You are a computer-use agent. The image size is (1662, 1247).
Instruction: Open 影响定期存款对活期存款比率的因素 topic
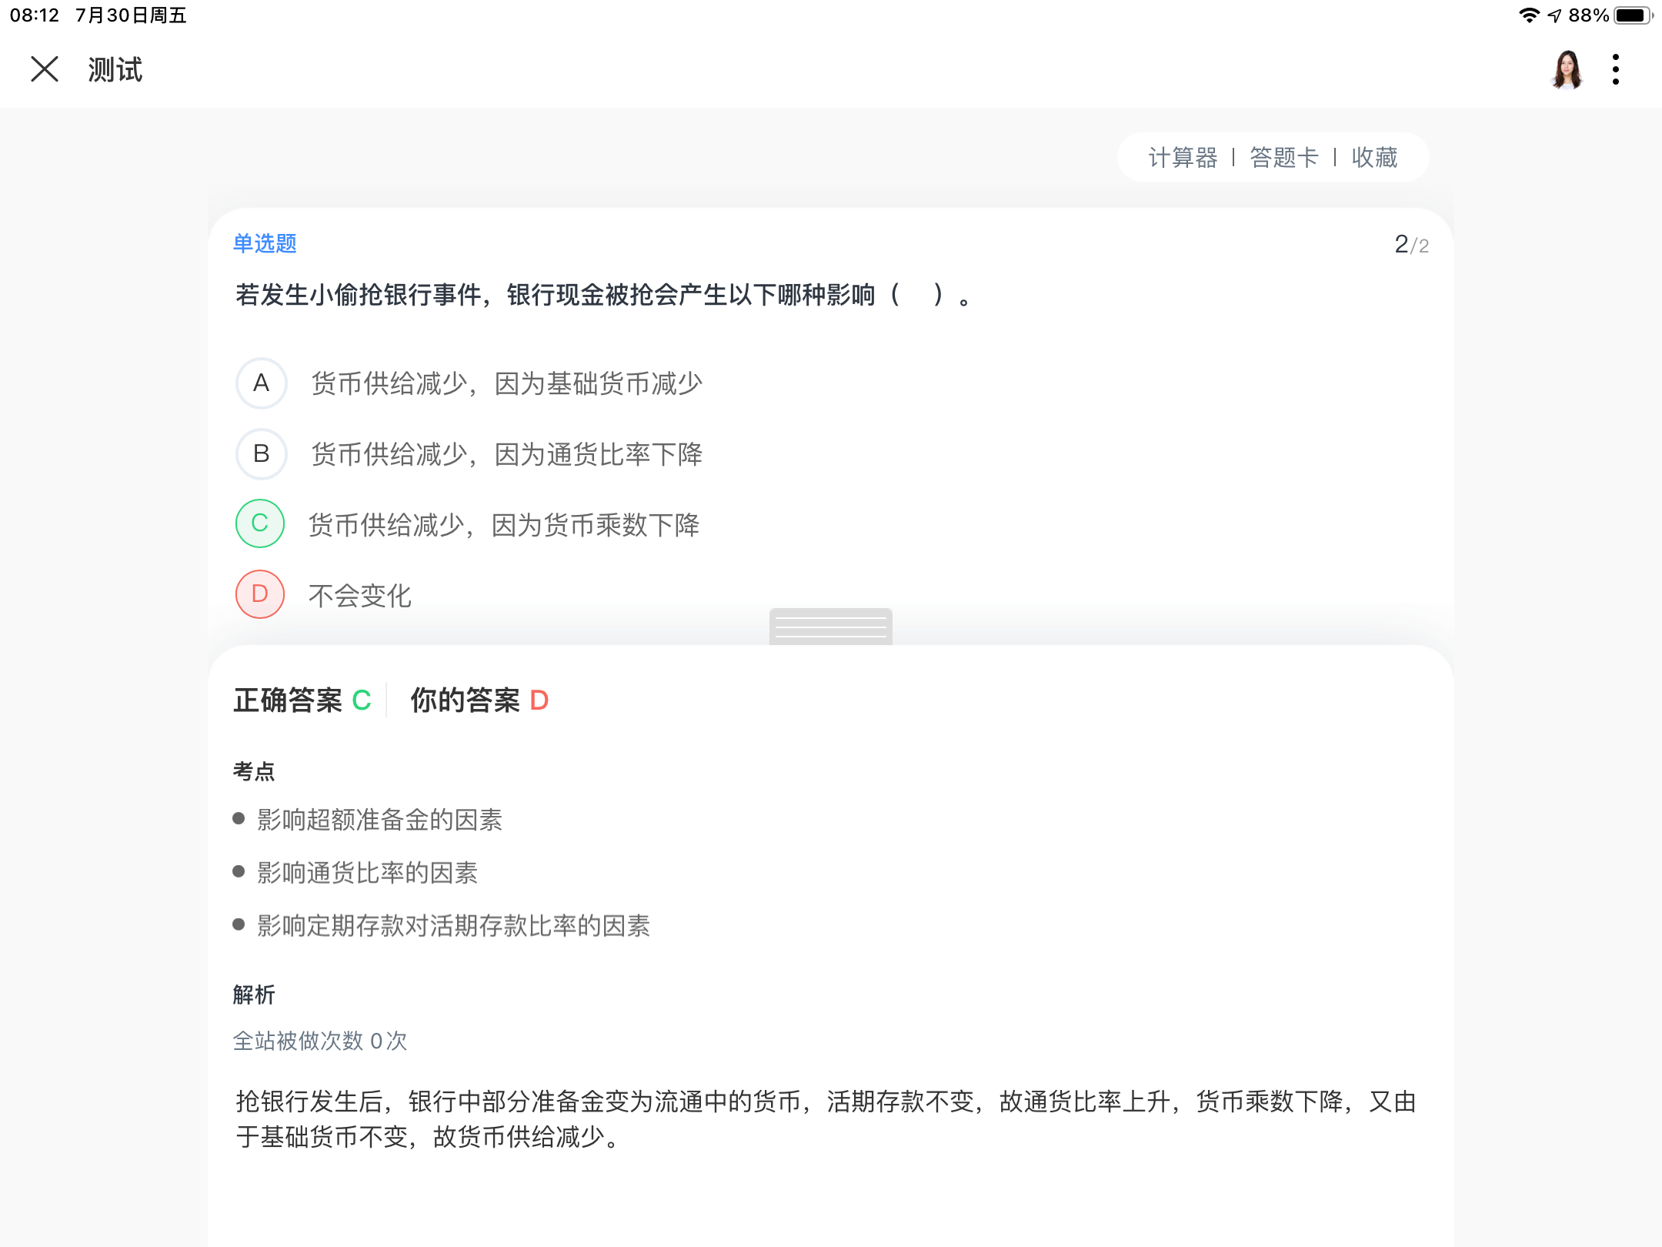pyautogui.click(x=453, y=926)
